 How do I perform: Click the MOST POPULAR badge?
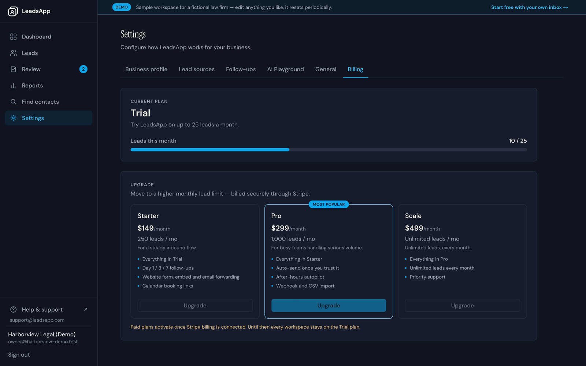click(x=329, y=204)
